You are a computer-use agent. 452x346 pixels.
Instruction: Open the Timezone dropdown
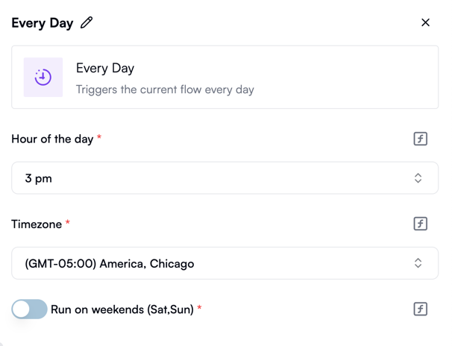225,263
